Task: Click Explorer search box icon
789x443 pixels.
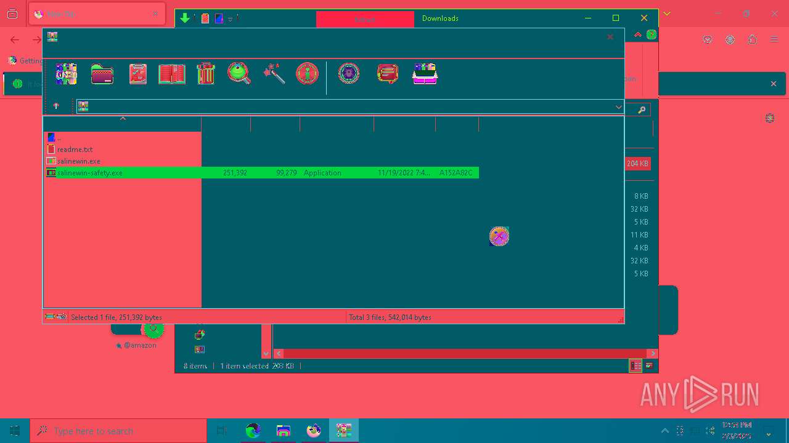Action: [x=642, y=110]
